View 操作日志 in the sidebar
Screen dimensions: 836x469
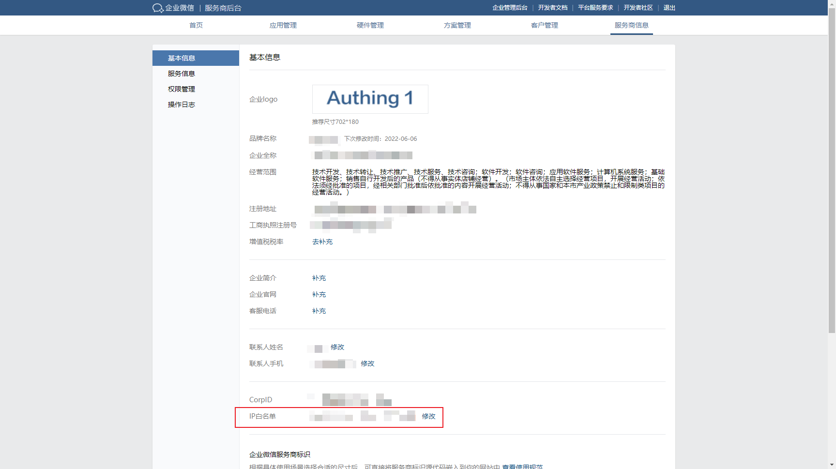click(182, 105)
